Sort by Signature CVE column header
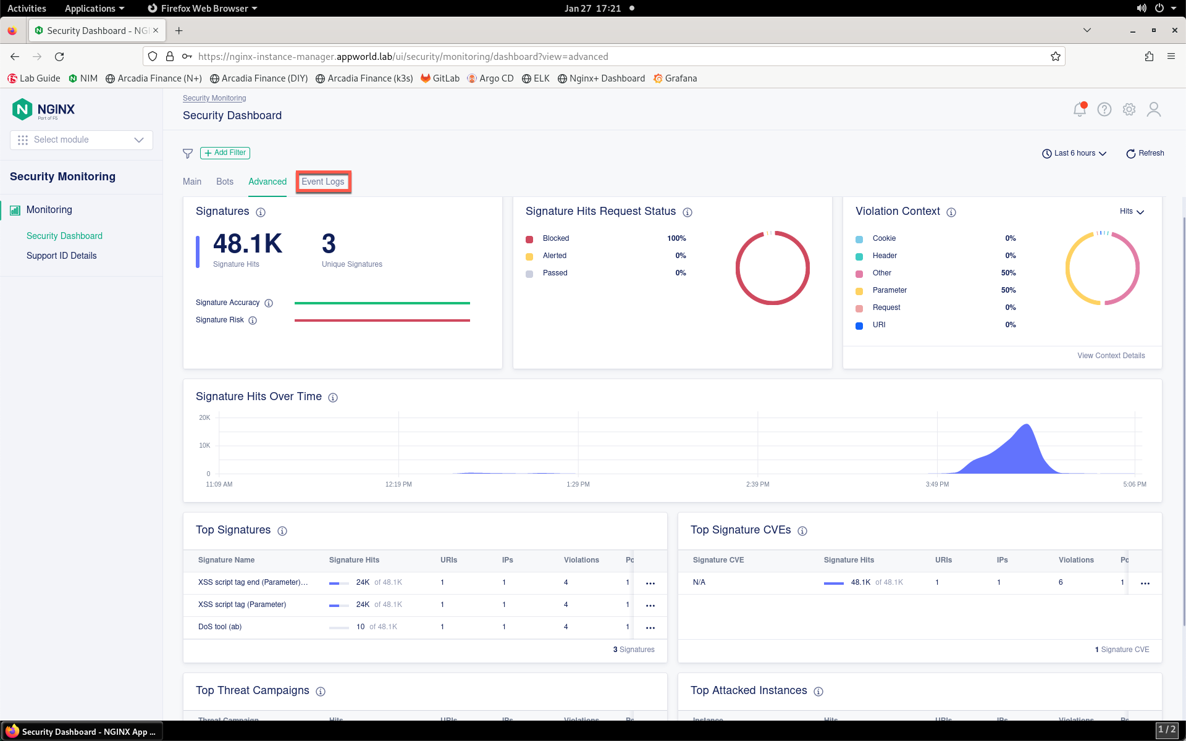 tap(718, 561)
